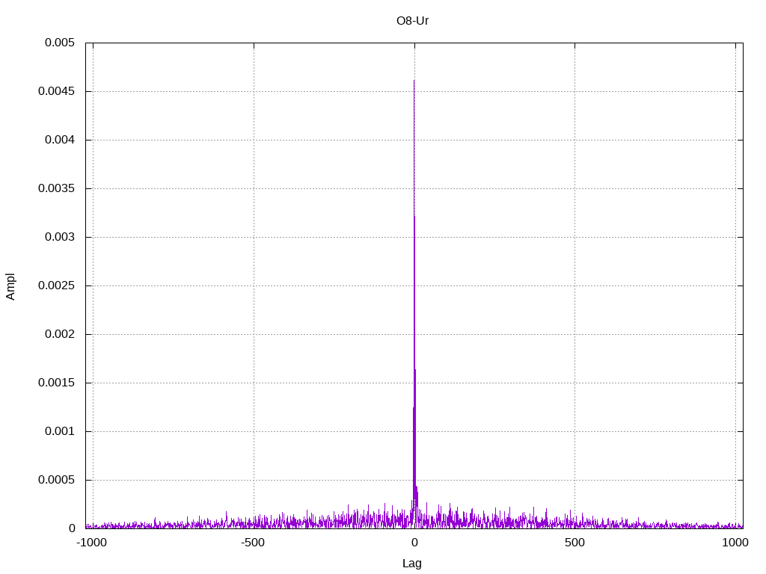
Task: Click y-axis tick label 0.0045
Action: pos(56,91)
